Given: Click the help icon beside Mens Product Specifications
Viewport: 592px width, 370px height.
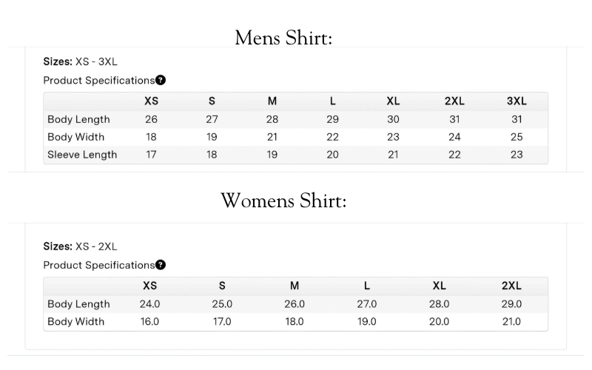Looking at the screenshot, I should pyautogui.click(x=161, y=80).
